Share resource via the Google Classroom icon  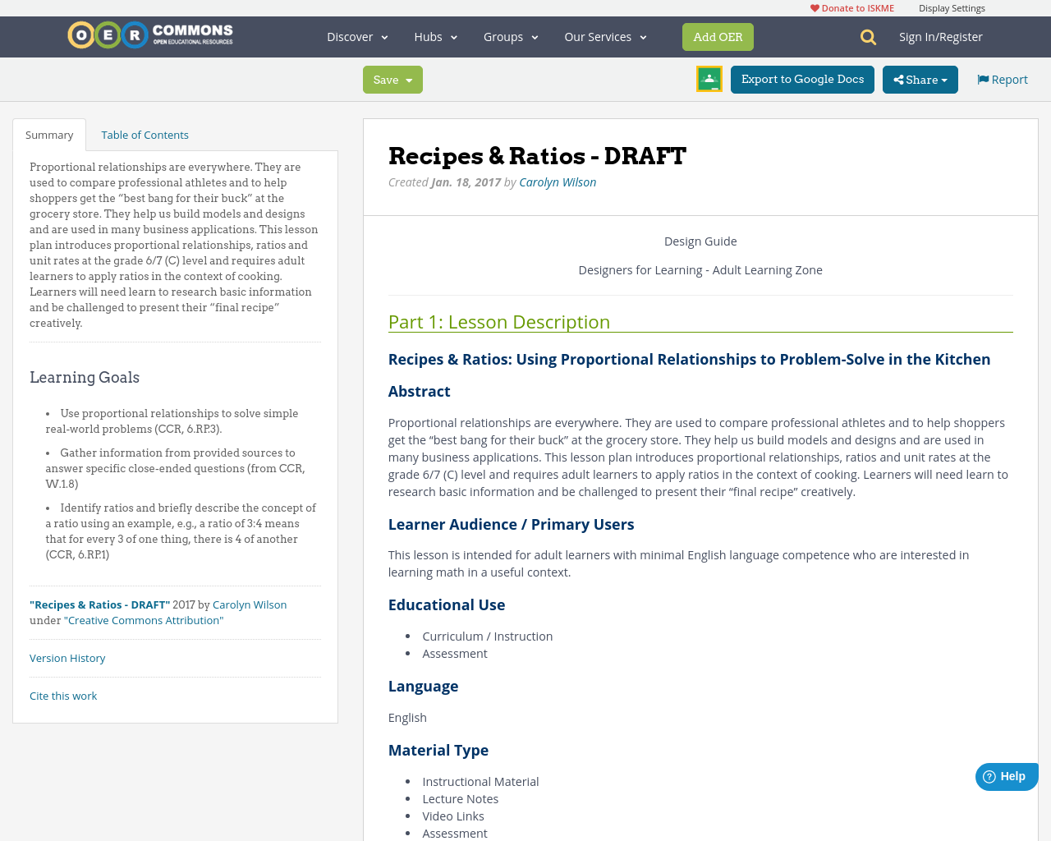(x=709, y=78)
